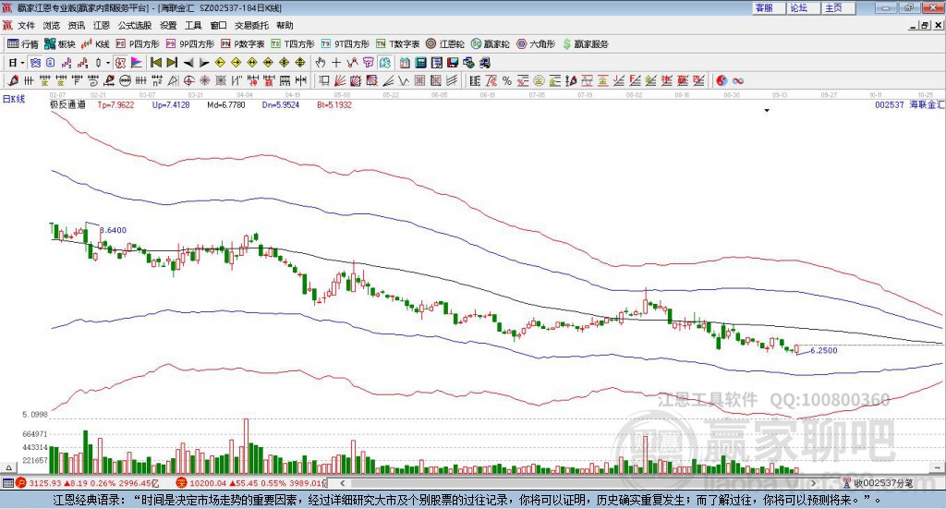Open the 工具 menu

(193, 25)
